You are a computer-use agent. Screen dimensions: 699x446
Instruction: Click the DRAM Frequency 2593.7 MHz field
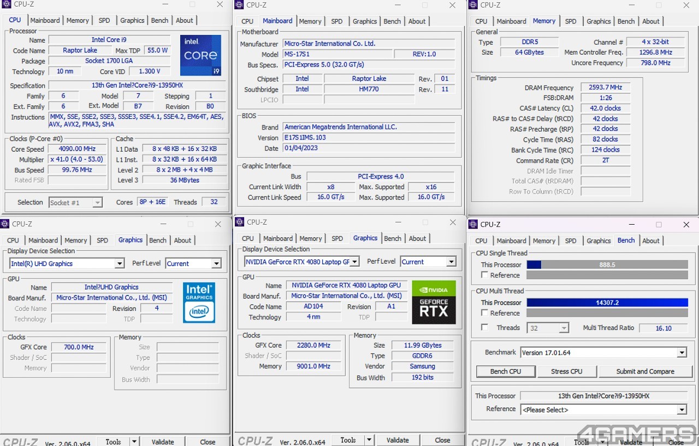pyautogui.click(x=605, y=87)
